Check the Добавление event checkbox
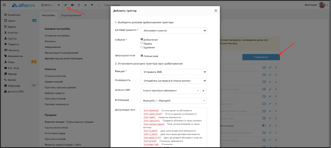Viewport: 331px width, 148px height. pos(142,39)
